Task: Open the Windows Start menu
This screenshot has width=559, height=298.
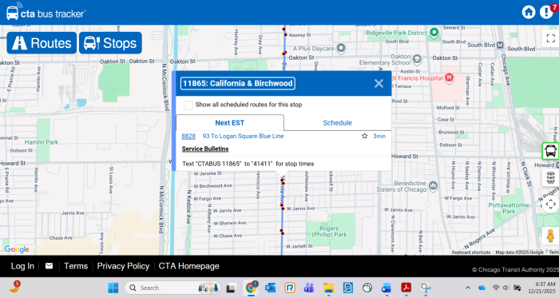Action: coord(113,288)
